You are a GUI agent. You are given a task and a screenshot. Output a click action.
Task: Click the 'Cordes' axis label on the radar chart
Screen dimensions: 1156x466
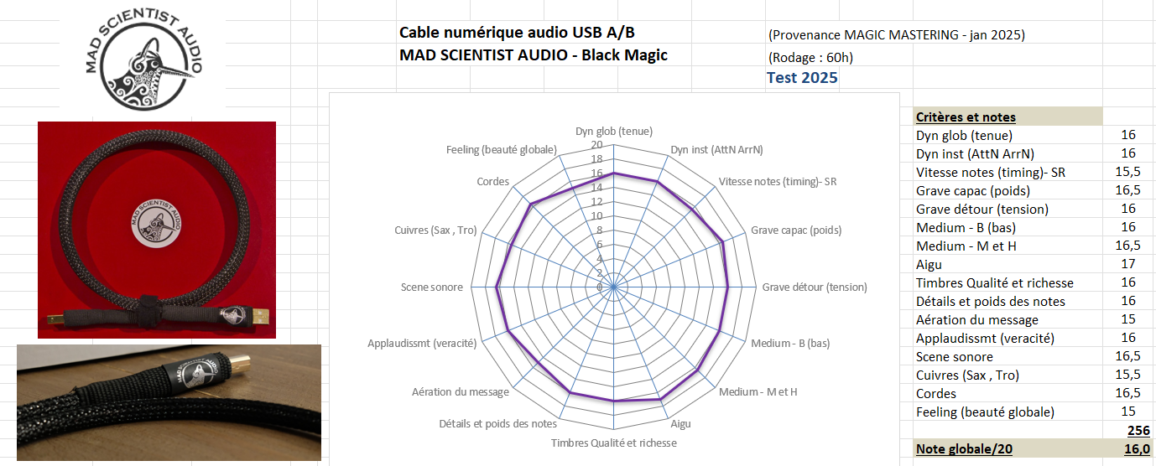point(493,182)
